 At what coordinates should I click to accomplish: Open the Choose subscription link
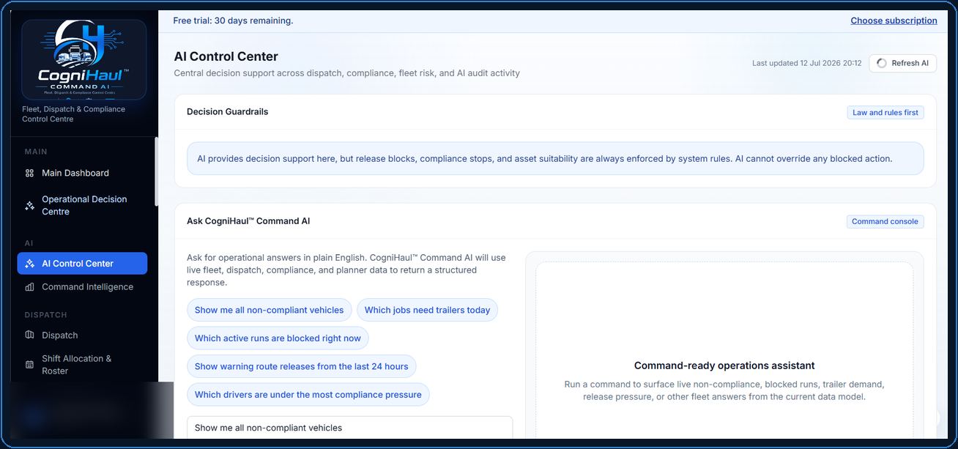coord(894,21)
